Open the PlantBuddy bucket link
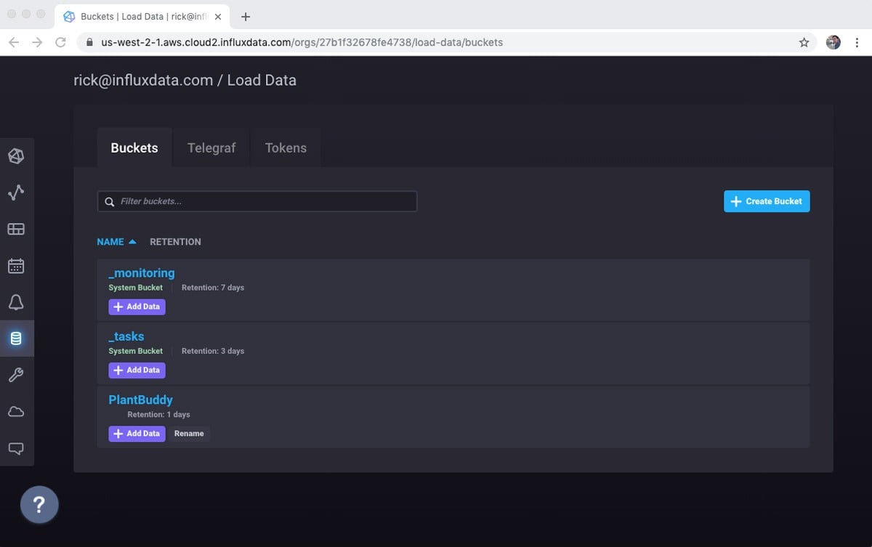This screenshot has width=872, height=547. (x=140, y=400)
